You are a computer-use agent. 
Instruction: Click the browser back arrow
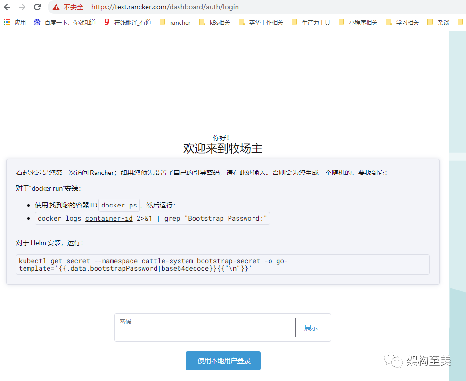coord(7,7)
